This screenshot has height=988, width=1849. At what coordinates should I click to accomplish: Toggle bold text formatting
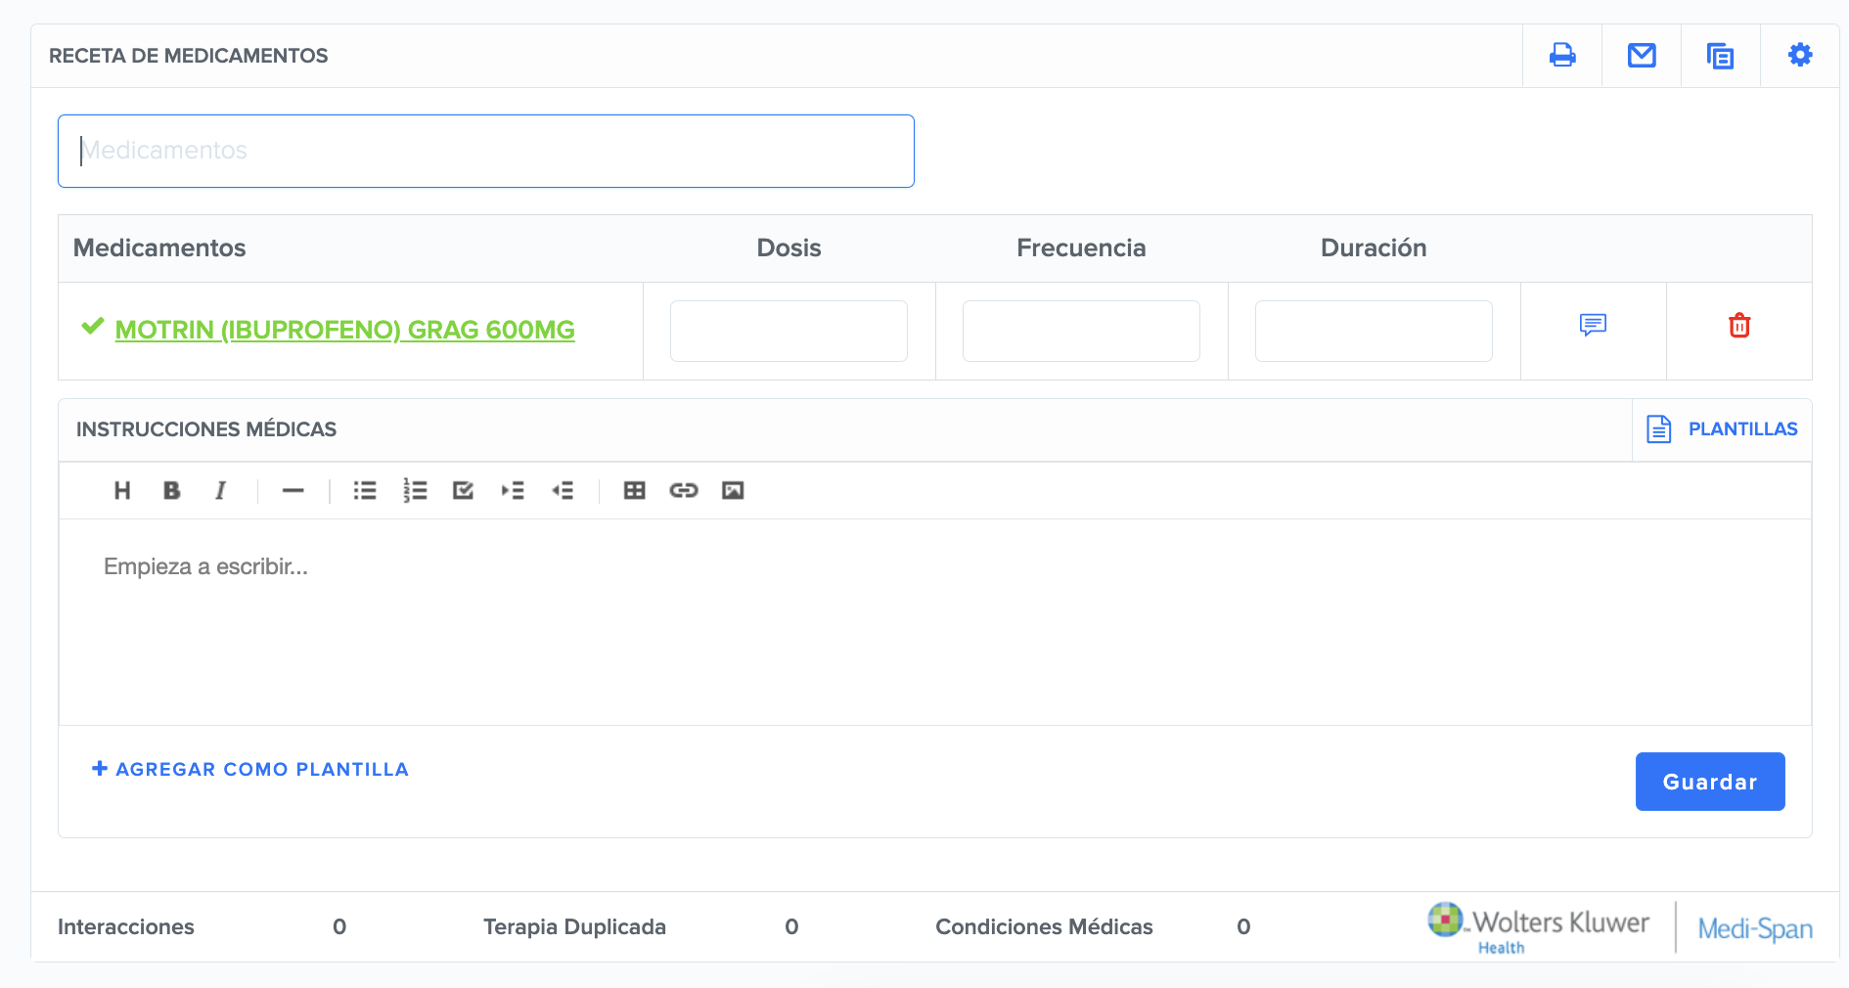click(x=172, y=490)
